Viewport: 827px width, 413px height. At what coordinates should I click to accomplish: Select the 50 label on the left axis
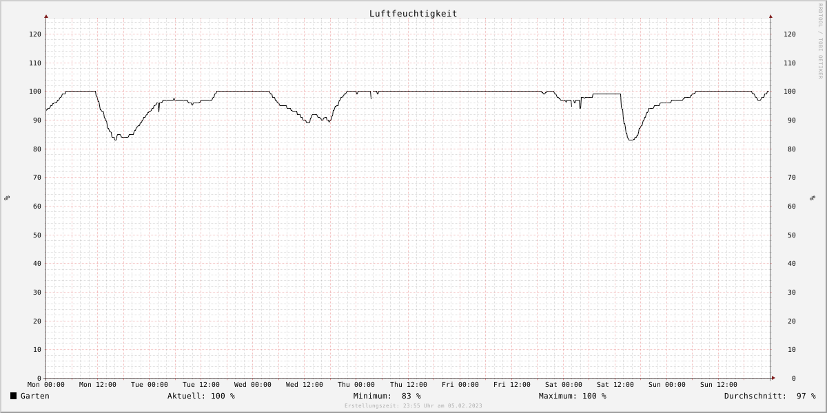[x=37, y=235]
